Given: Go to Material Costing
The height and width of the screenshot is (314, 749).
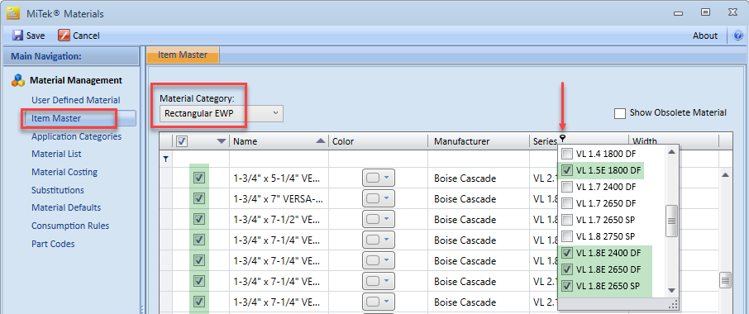Looking at the screenshot, I should 64,172.
